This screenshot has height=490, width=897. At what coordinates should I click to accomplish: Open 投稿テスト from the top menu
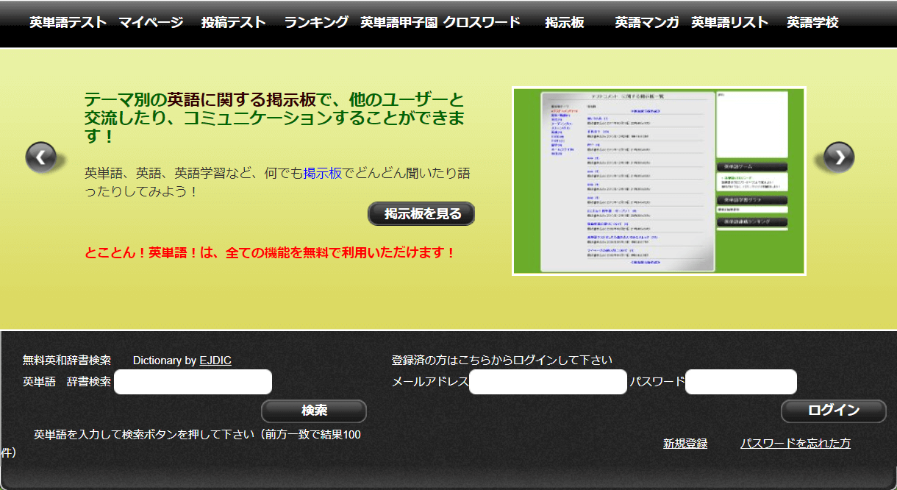pos(234,22)
